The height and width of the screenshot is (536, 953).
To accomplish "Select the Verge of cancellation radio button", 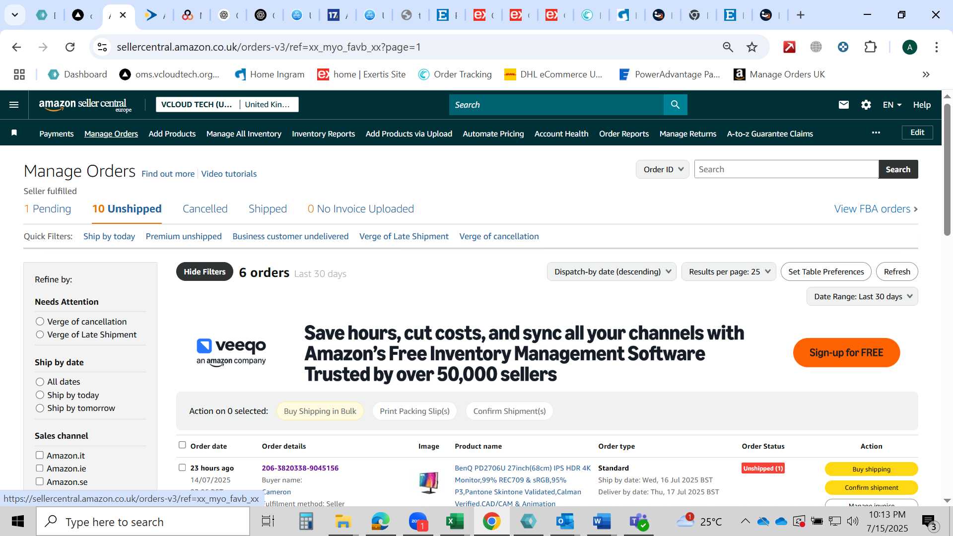I will pos(40,322).
